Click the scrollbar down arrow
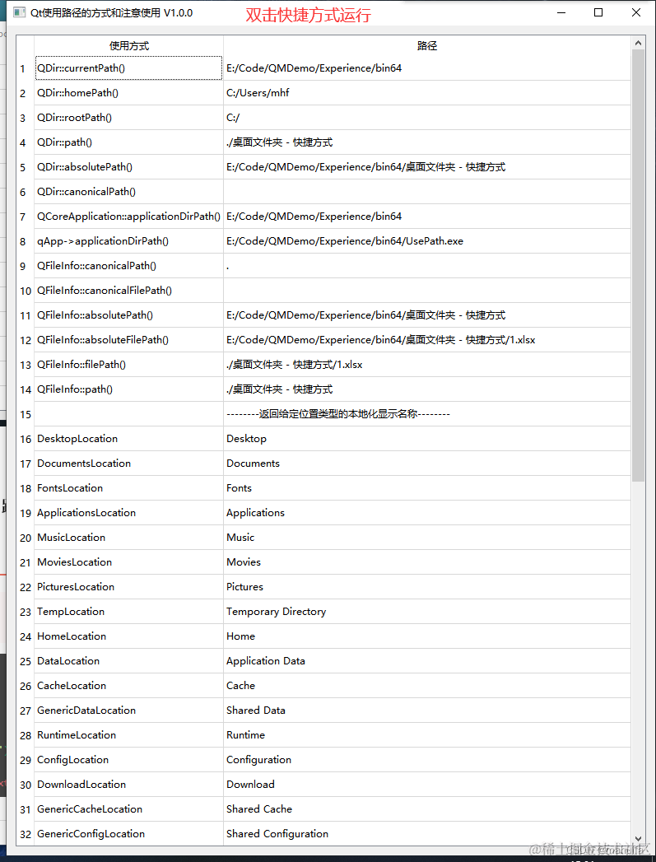The image size is (656, 862). tap(638, 839)
